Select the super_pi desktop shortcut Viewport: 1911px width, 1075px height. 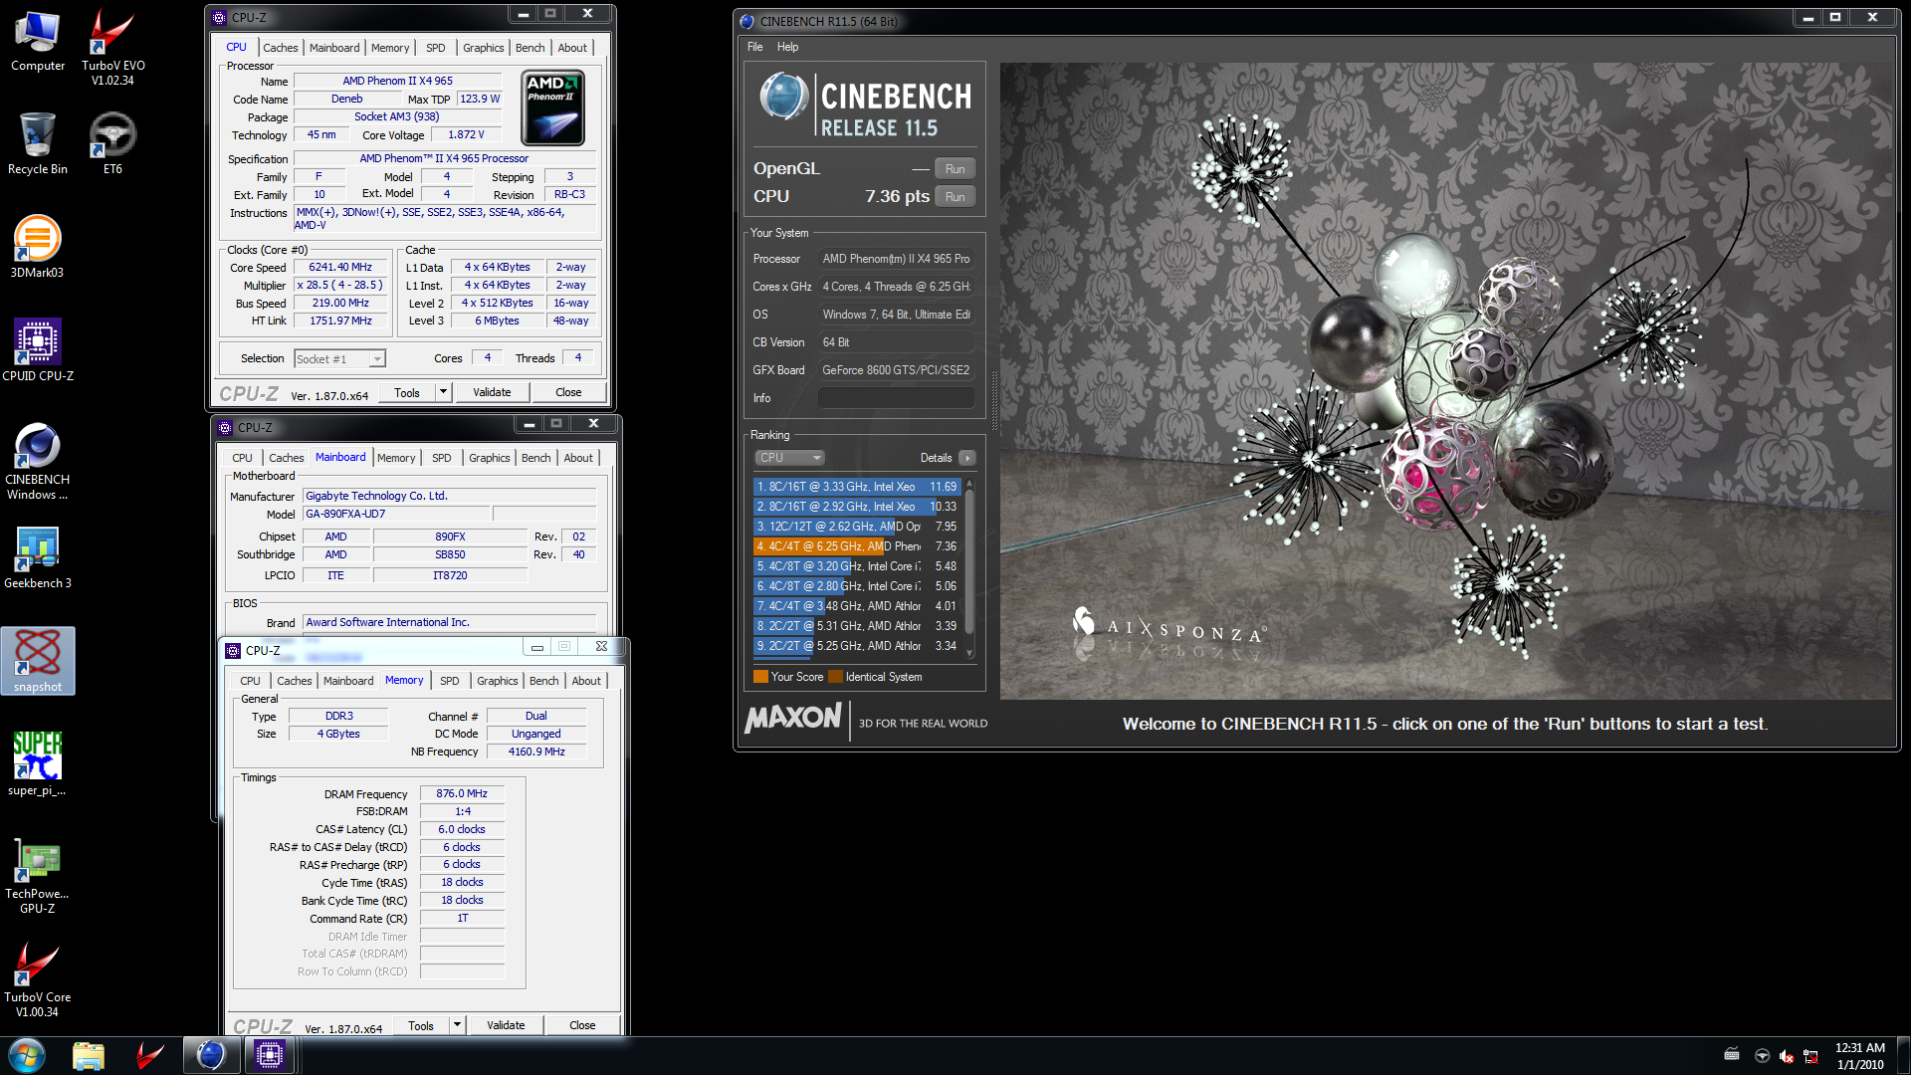point(38,764)
